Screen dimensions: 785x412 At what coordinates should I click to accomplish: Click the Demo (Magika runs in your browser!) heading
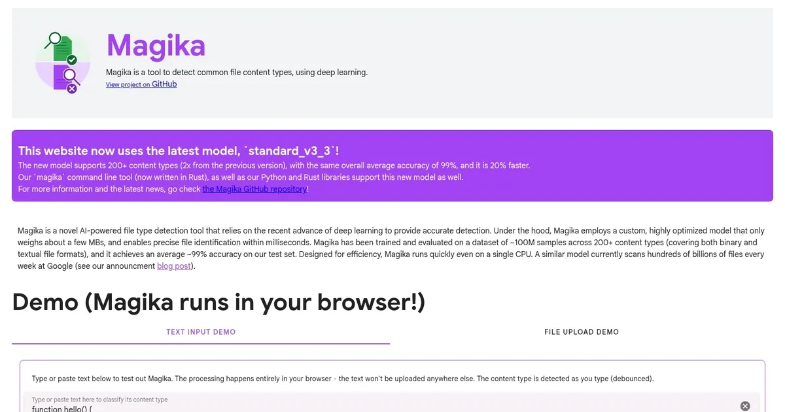pyautogui.click(x=218, y=302)
